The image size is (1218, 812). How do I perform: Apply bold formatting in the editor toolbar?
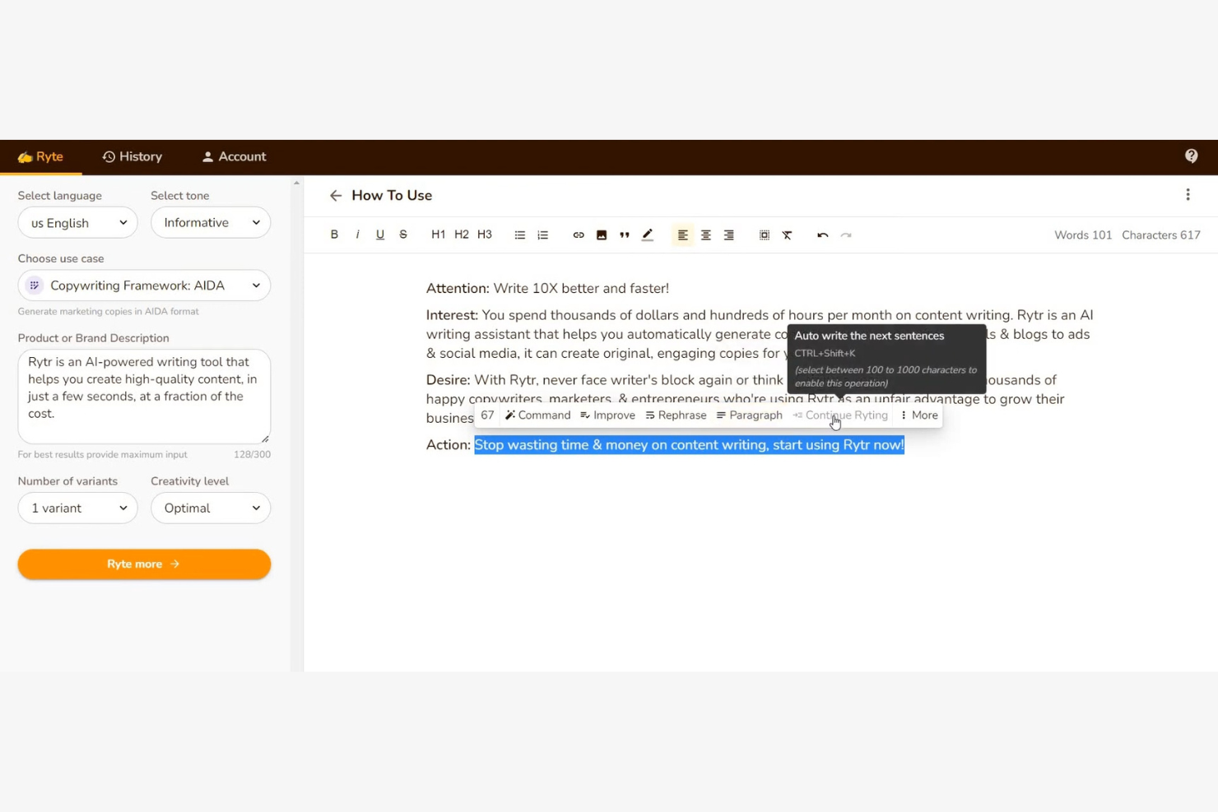point(334,234)
